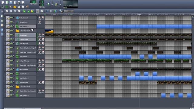
Task: Click the kick_soft01.ogg track button
Action: tap(26, 61)
